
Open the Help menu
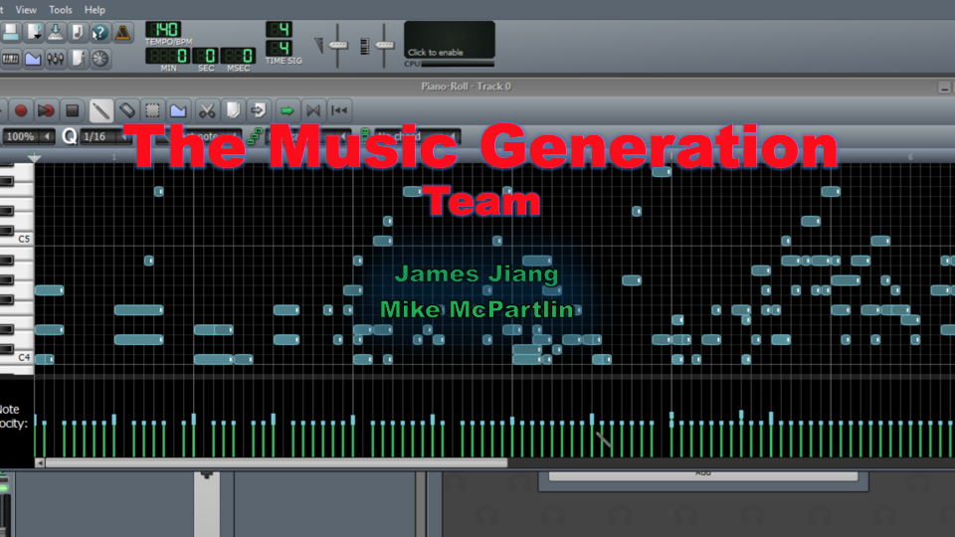point(95,10)
